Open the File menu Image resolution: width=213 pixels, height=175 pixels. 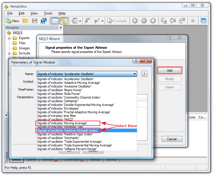[x=10, y=13]
